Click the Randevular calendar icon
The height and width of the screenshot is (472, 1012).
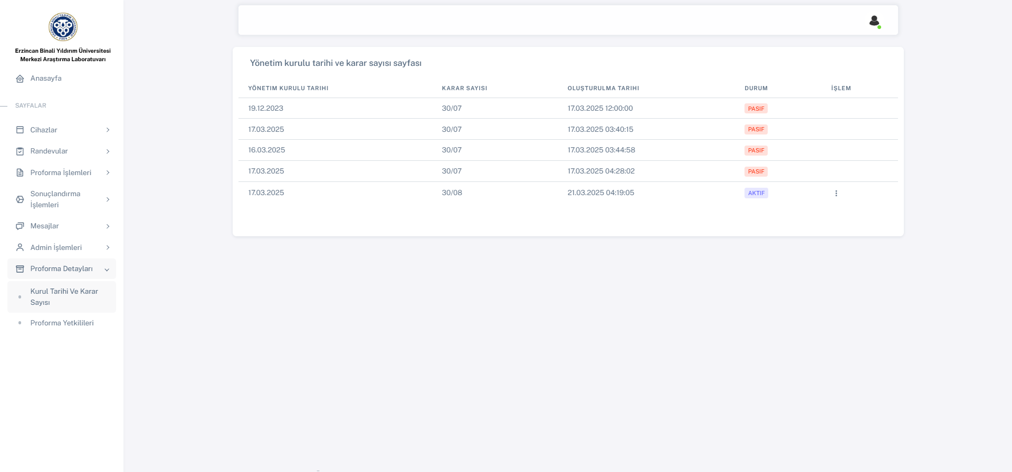pos(20,151)
